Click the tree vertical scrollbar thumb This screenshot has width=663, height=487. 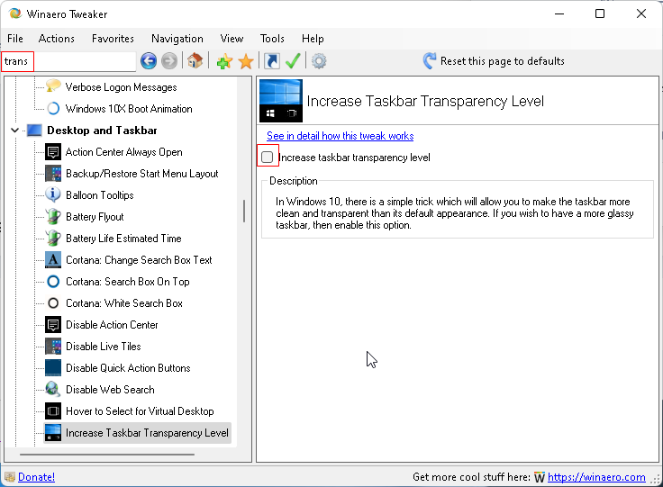point(244,211)
